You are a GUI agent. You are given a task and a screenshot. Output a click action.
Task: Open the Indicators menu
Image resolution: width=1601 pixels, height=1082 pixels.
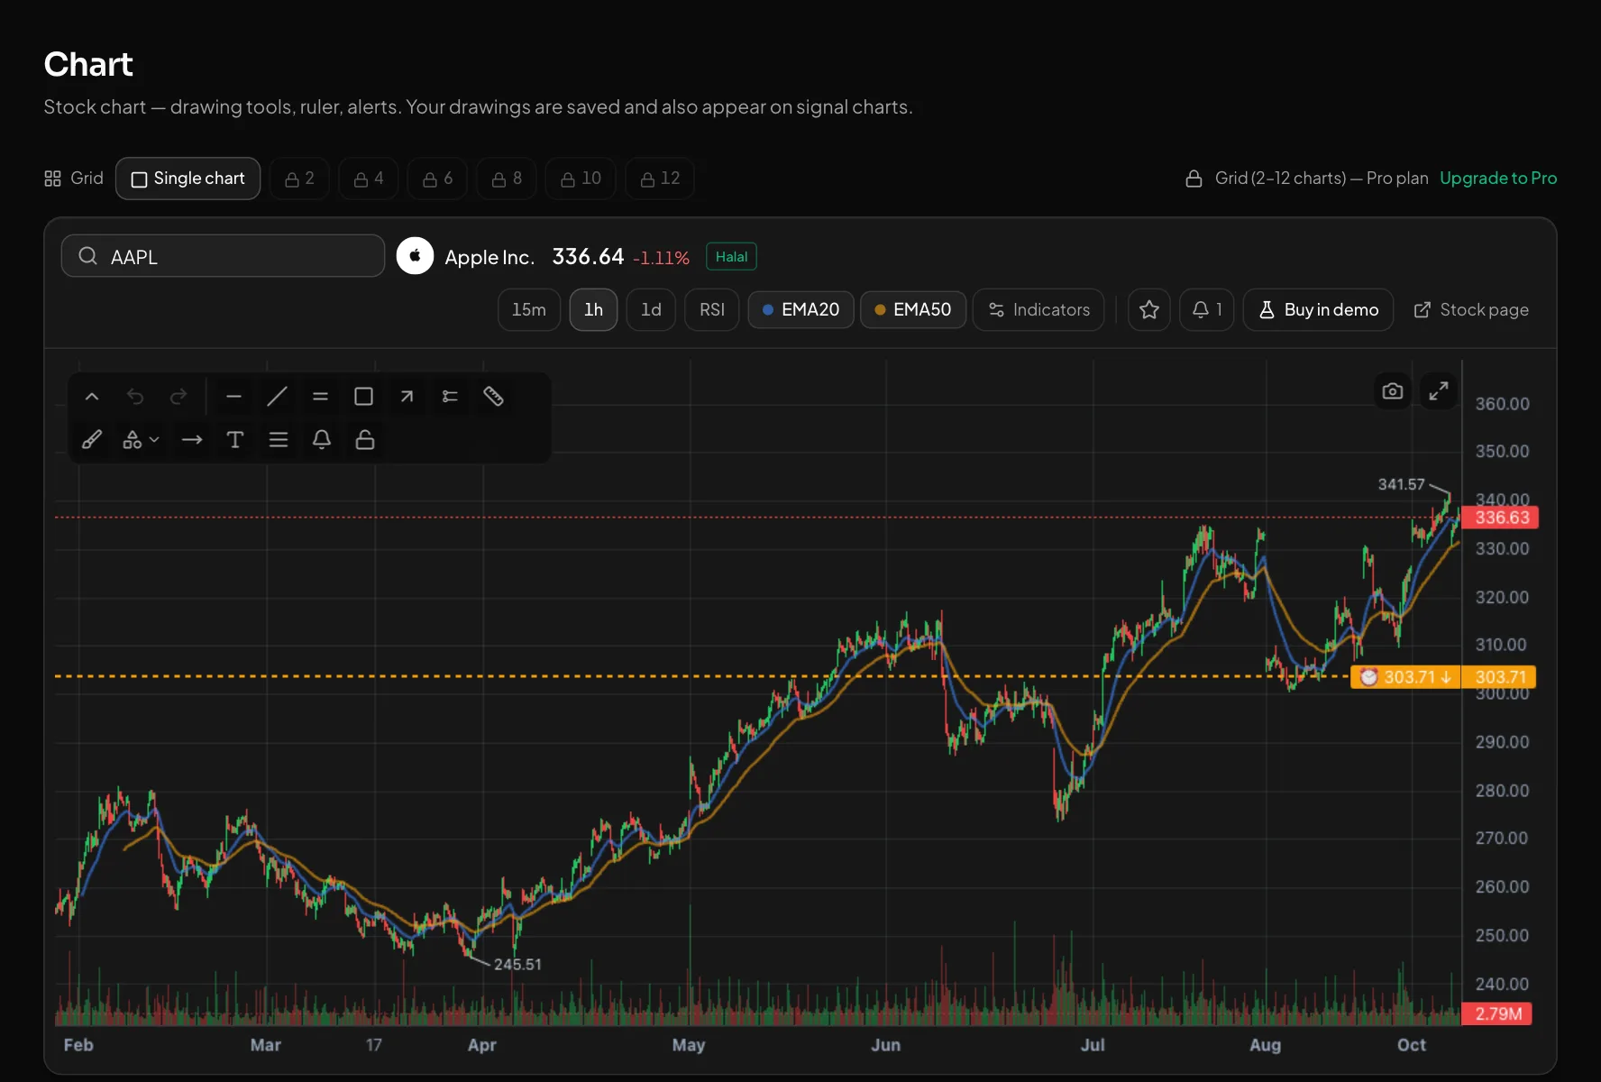pyautogui.click(x=1038, y=310)
